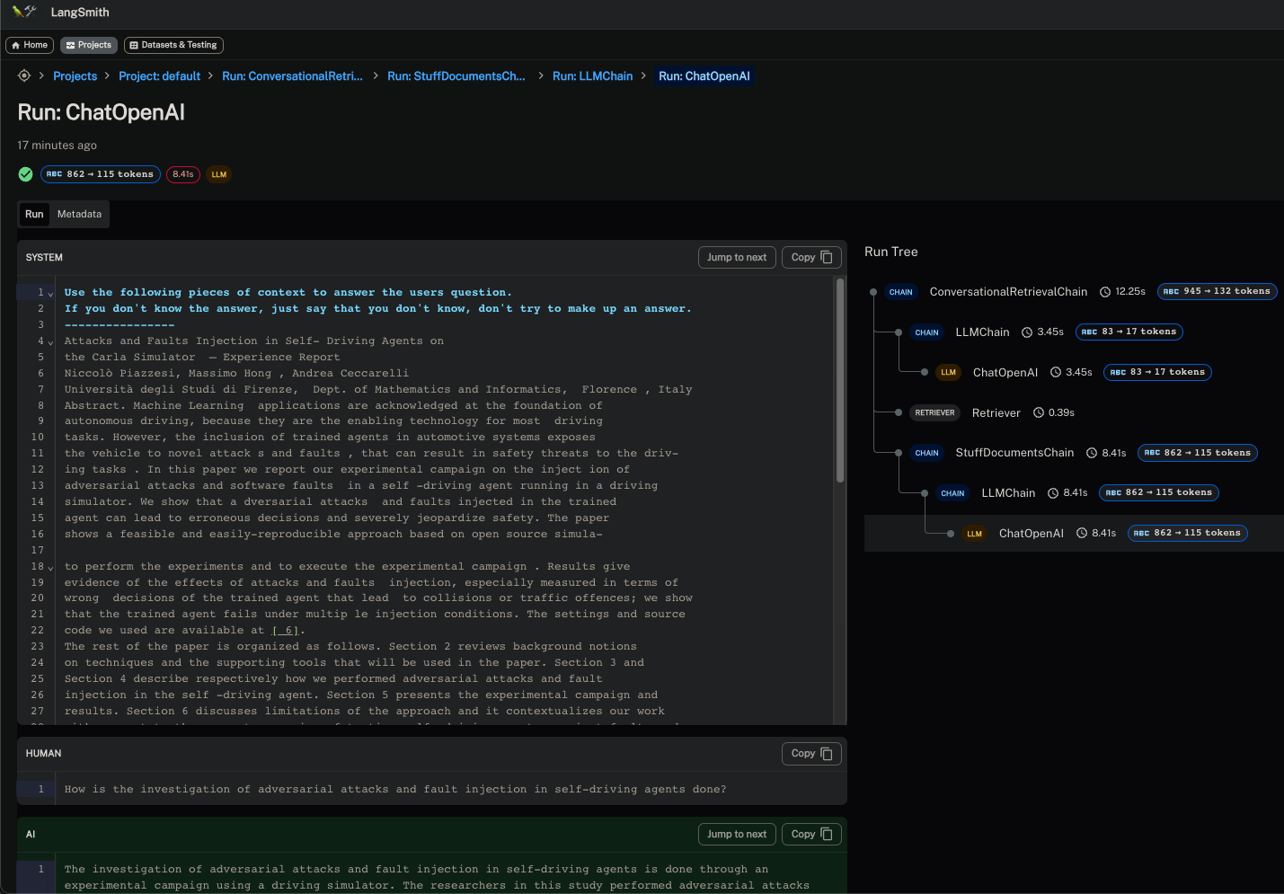Viewport: 1284px width, 894px height.
Task: Copy the HUMAN message
Action: point(811,753)
